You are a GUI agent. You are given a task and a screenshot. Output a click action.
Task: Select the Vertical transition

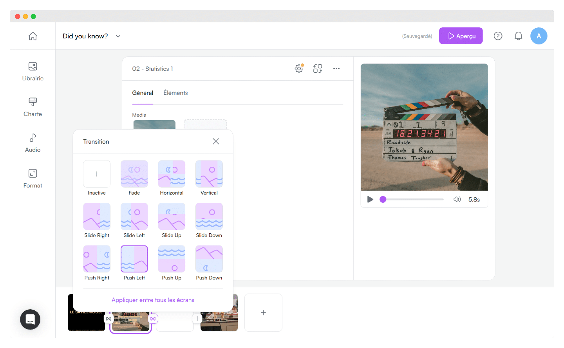209,174
